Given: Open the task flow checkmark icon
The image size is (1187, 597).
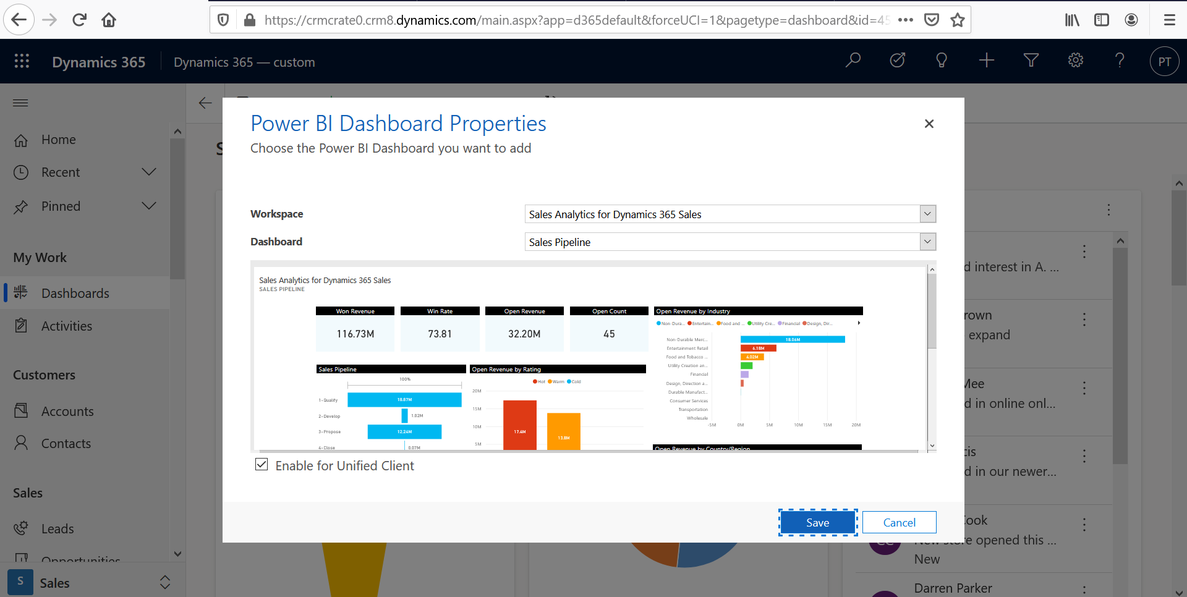Looking at the screenshot, I should 897,61.
